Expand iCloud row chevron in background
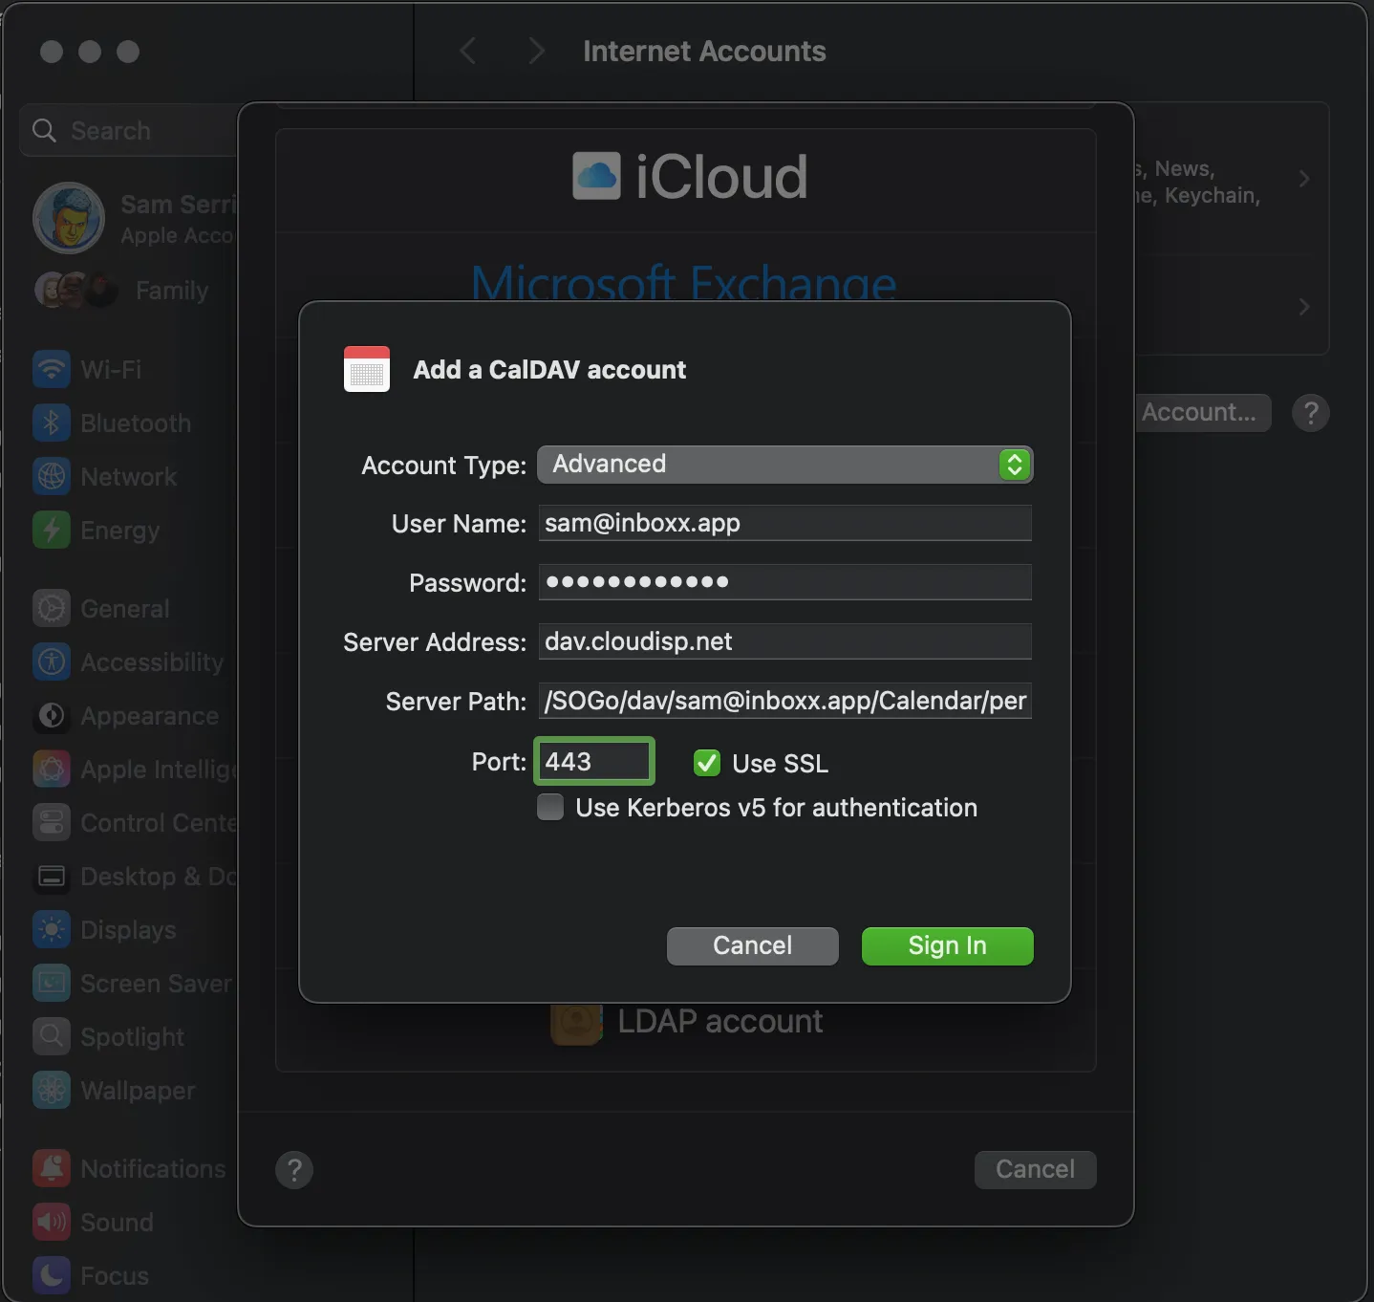Screen dimensions: 1374x1302 click(x=1304, y=179)
